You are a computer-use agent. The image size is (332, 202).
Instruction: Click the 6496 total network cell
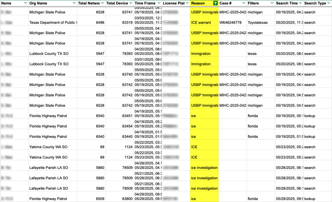coord(91,20)
